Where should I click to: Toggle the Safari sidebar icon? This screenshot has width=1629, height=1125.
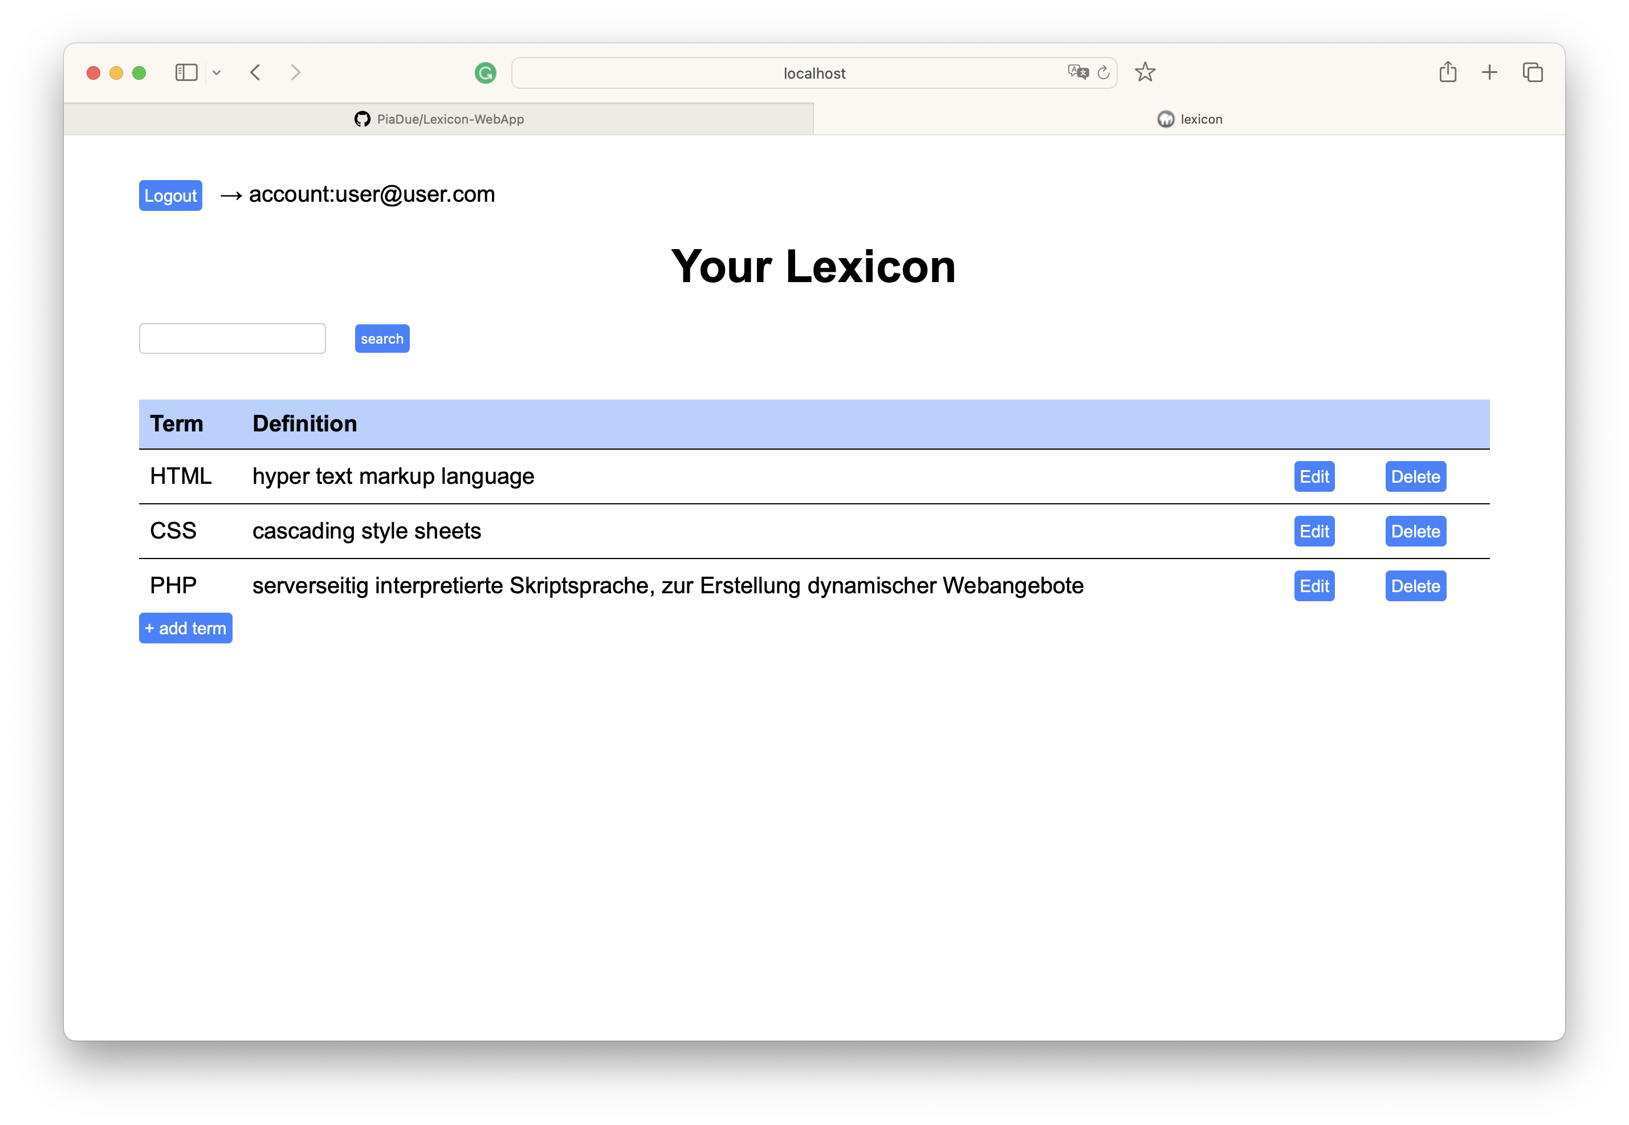[x=186, y=72]
